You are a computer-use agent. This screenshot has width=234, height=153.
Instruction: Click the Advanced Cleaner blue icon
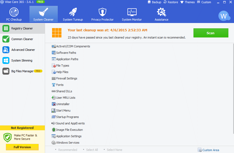[x=6, y=50]
